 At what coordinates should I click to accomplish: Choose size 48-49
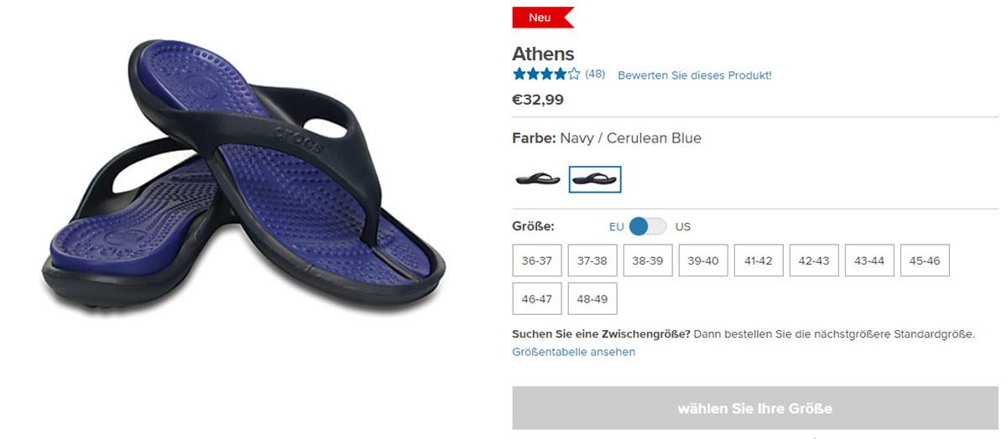coord(592,299)
